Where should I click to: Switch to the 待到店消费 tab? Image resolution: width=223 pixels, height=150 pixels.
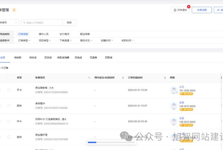[x=63, y=57]
